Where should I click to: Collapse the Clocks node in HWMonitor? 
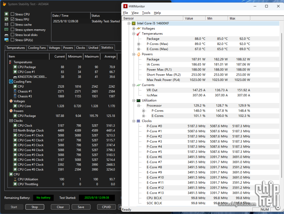tap(134, 121)
